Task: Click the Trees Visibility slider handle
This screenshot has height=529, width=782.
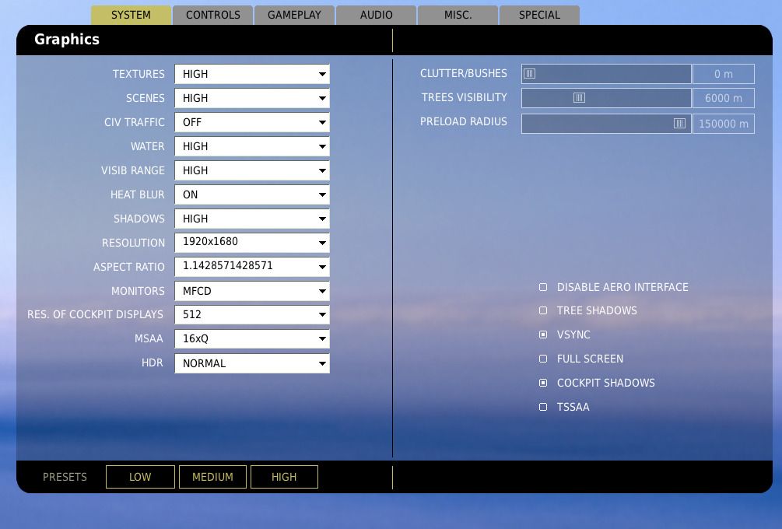Action: [579, 98]
